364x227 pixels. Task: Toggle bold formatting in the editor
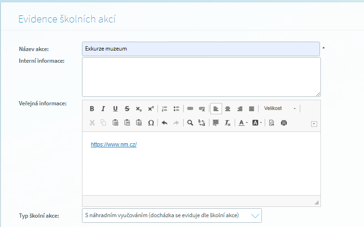coord(92,109)
